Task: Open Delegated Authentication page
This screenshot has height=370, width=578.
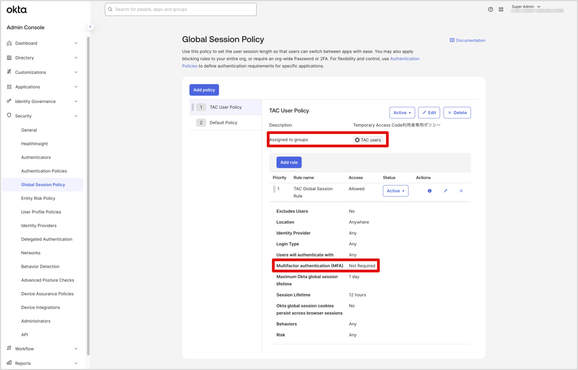Action: coord(47,239)
